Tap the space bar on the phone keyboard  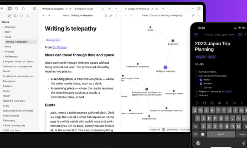tap(221, 134)
